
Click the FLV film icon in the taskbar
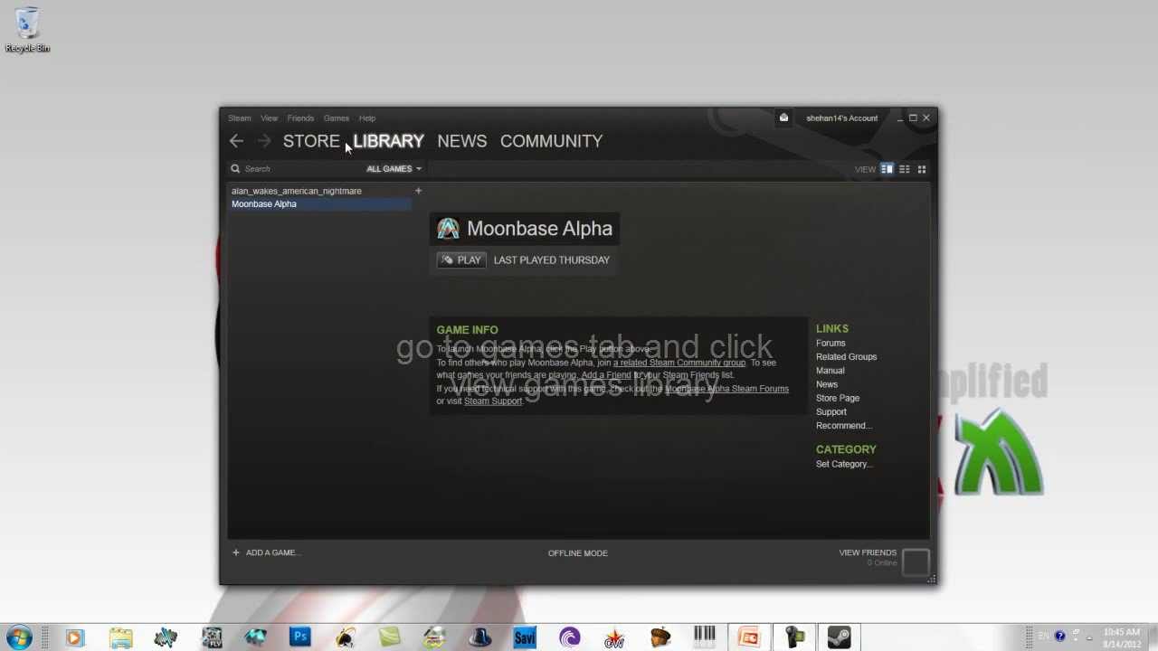(211, 637)
